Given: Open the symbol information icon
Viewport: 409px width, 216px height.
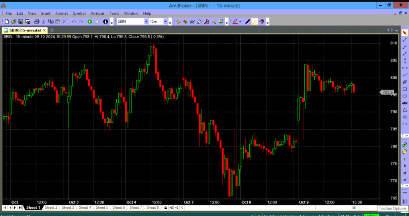Looking at the screenshot, I should [x=105, y=22].
